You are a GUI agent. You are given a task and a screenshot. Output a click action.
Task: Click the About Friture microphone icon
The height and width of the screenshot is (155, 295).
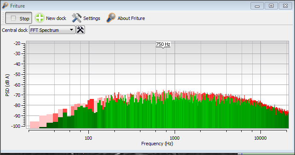coord(111,18)
